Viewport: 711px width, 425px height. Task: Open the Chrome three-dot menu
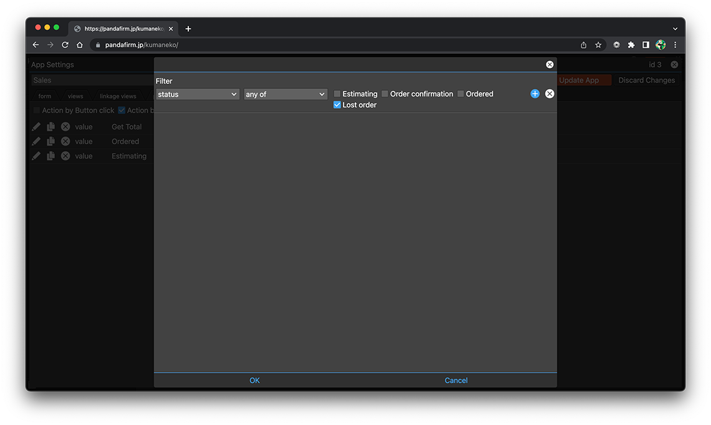coord(675,45)
